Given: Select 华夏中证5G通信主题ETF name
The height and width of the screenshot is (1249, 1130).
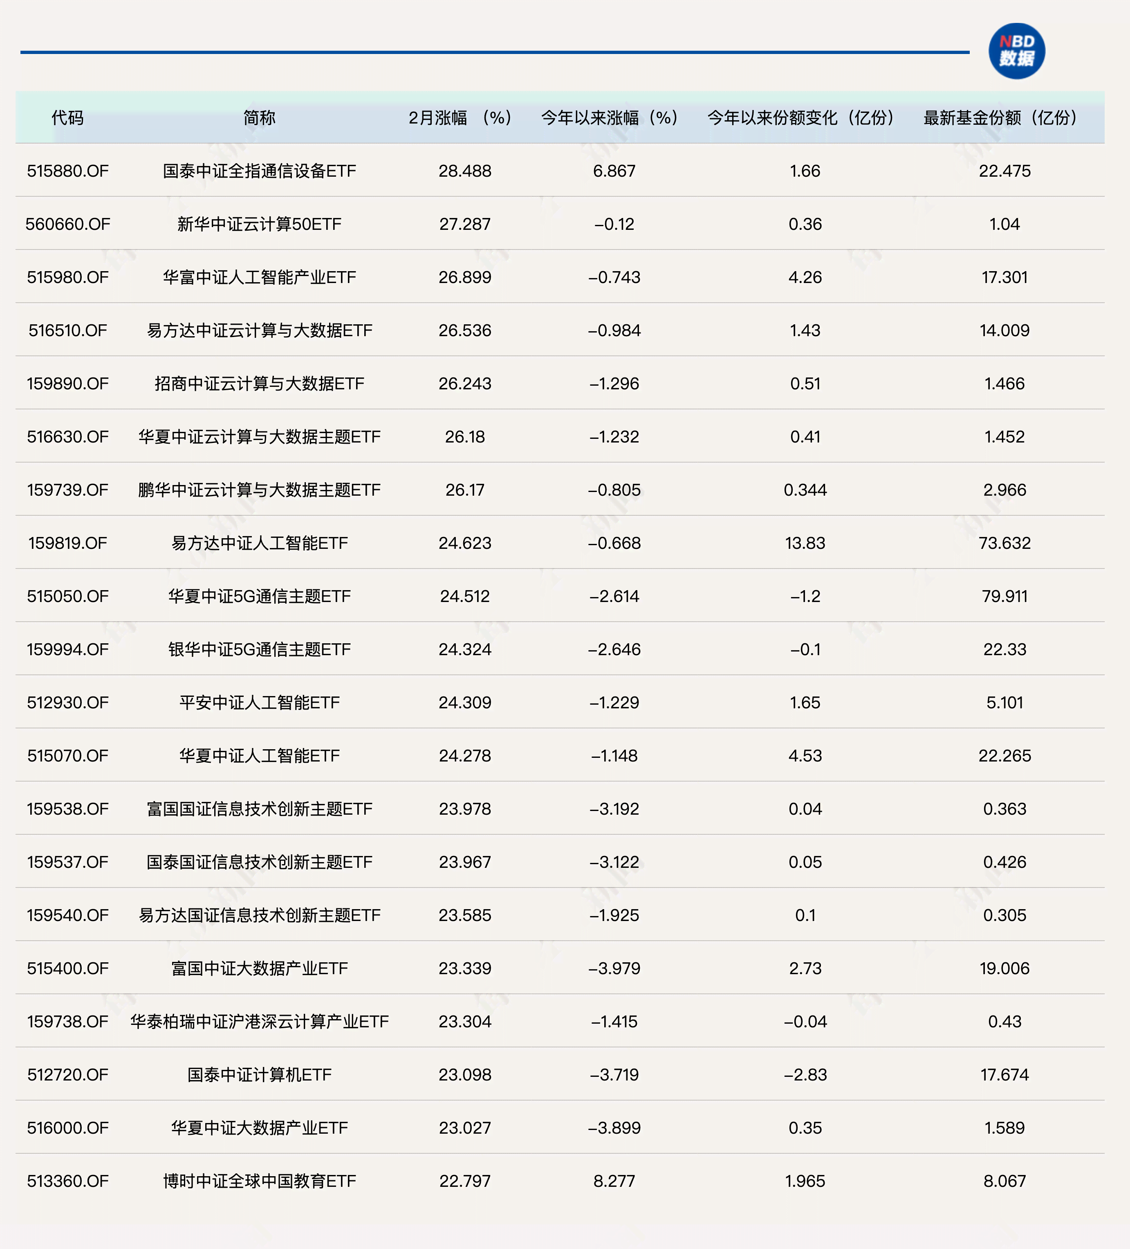Looking at the screenshot, I should [x=260, y=597].
